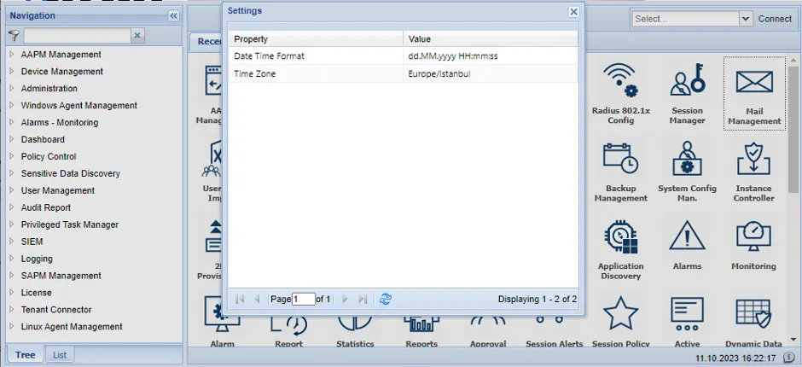The height and width of the screenshot is (367, 802).
Task: Collapse the Navigation panel
Action: click(174, 16)
